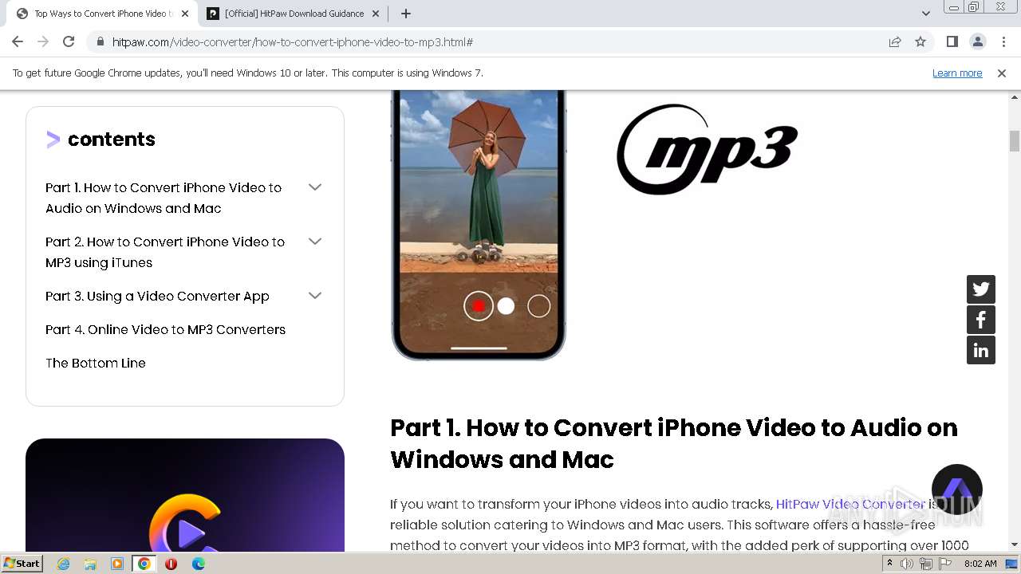View site information lock icon
This screenshot has width=1021, height=574.
click(100, 41)
